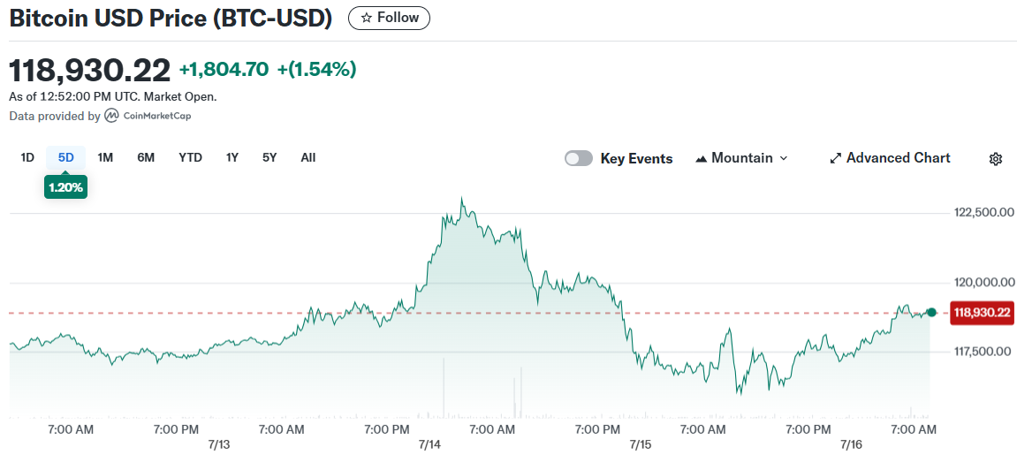This screenshot has width=1017, height=455.
Task: Click the 7/14 date label
Action: 429,444
